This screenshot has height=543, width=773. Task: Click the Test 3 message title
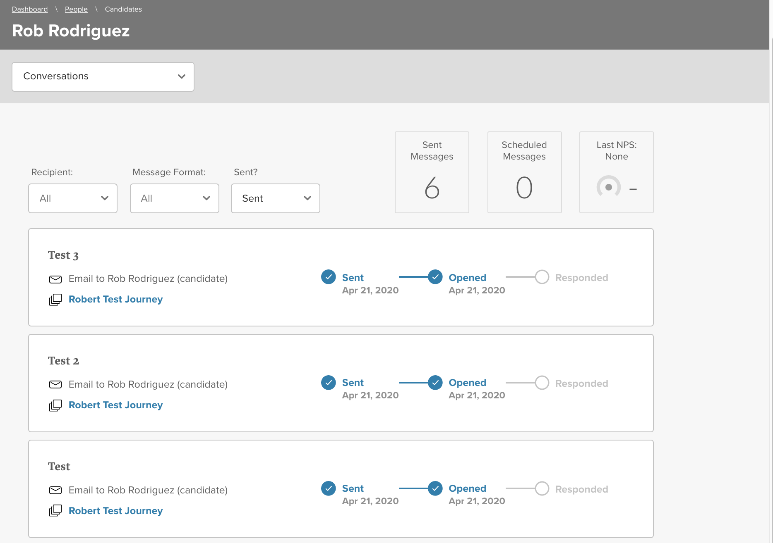[63, 255]
